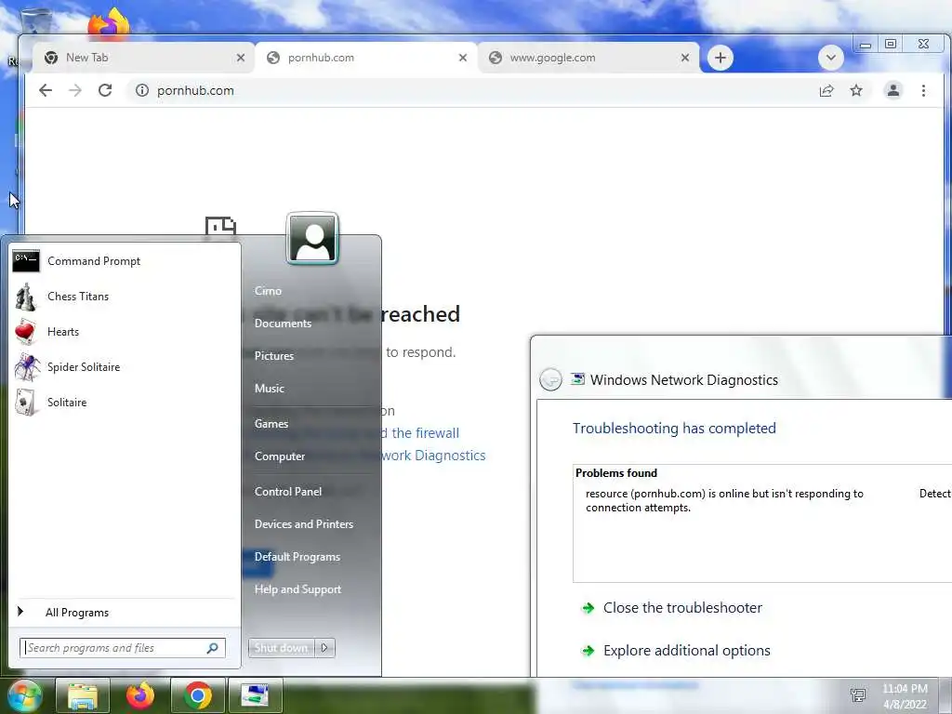Click the network tray icon

(858, 695)
